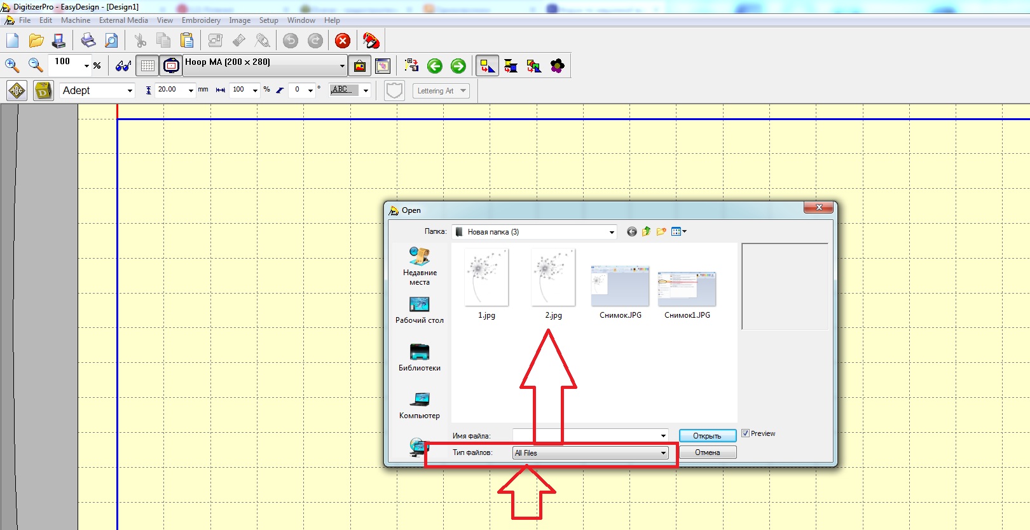Viewport: 1030px width, 530px height.
Task: Click the print icon in toolbar
Action: pos(88,41)
